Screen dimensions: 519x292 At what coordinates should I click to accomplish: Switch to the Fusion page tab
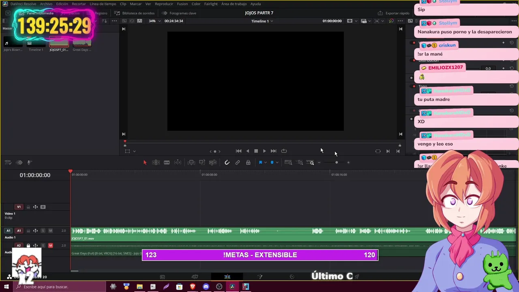260,277
